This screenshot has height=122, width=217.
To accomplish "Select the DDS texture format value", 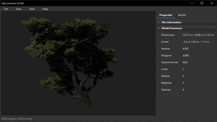I will [185, 62].
